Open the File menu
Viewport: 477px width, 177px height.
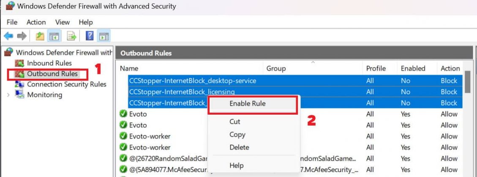tap(12, 22)
